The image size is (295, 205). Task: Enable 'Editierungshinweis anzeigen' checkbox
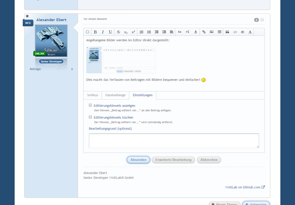pyautogui.click(x=90, y=105)
